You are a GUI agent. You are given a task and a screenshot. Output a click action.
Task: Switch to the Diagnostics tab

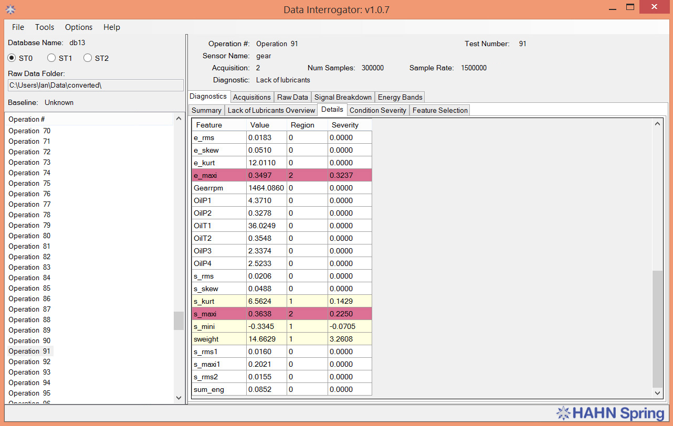pos(208,97)
